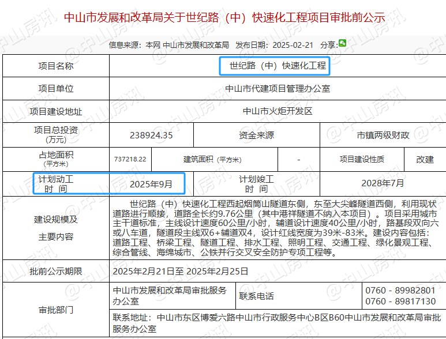Select phone number 0760 - 89817130
The width and height of the screenshot is (446, 339).
click(400, 301)
